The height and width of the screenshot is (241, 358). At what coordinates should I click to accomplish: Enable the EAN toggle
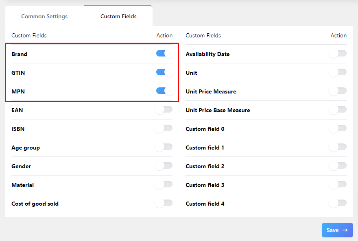click(x=164, y=109)
